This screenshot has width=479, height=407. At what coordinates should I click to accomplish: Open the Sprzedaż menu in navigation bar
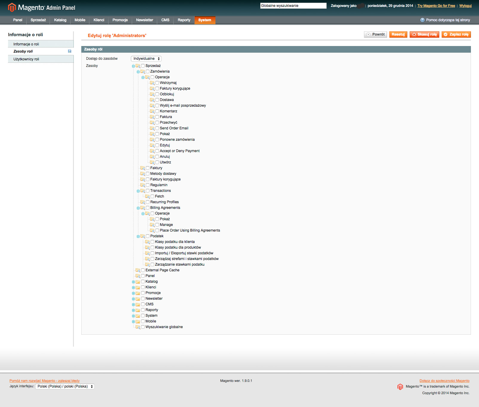point(38,20)
